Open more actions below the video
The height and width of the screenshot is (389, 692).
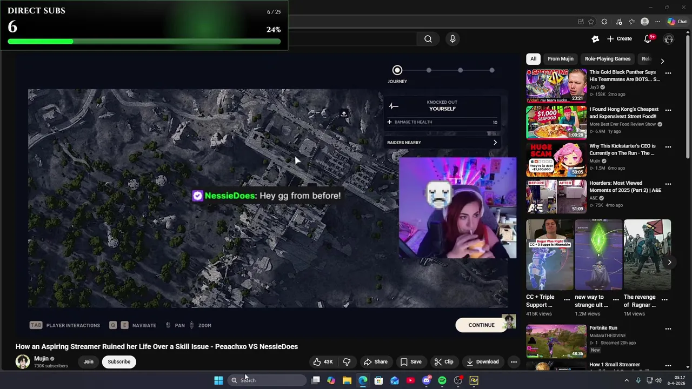pyautogui.click(x=514, y=362)
